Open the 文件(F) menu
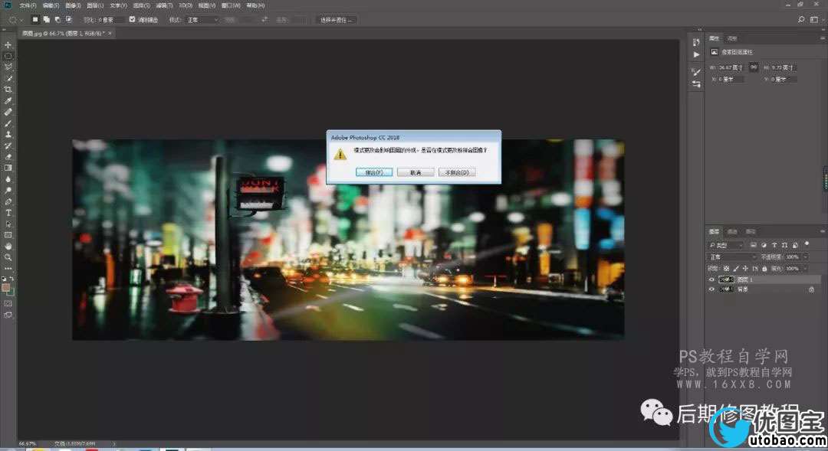Screen dimensions: 828x451 click(x=28, y=5)
